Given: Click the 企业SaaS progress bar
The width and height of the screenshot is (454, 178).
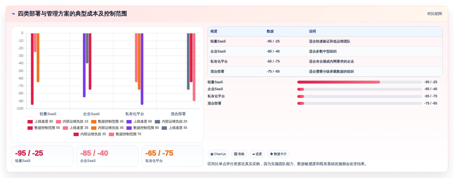Looking at the screenshot, I should click(360, 89).
